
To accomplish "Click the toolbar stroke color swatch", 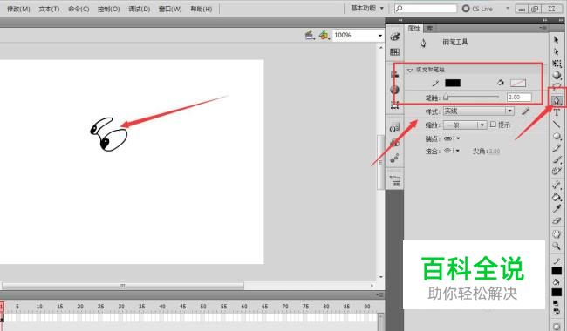I will (x=557, y=271).
